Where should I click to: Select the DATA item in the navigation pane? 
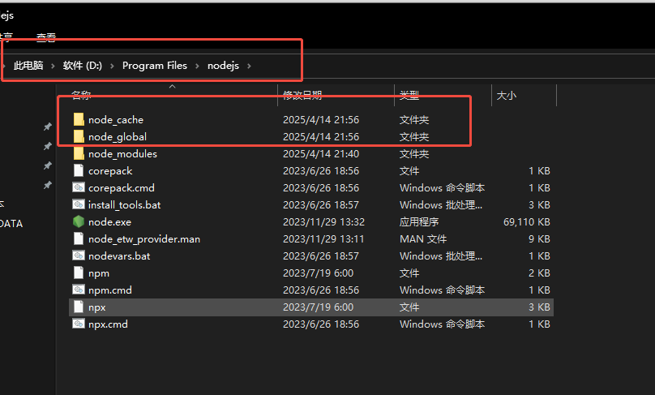[x=11, y=224]
